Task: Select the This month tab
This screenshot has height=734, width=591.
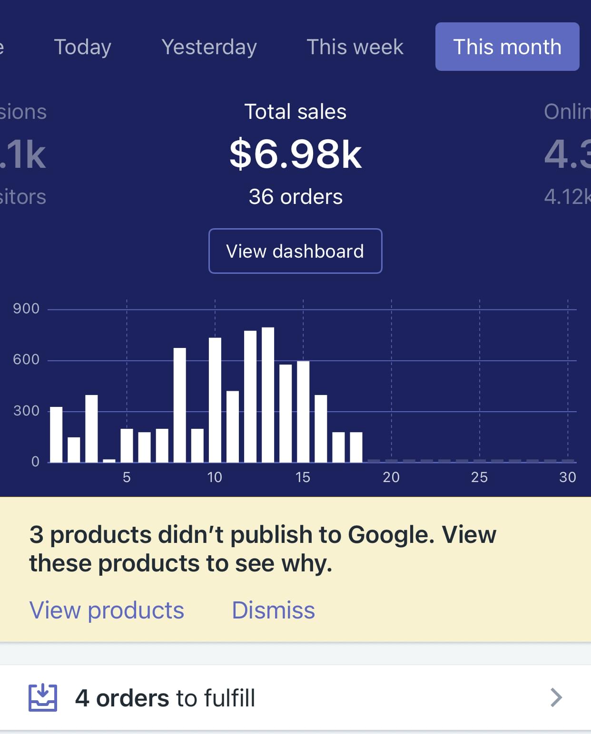Action: tap(507, 47)
